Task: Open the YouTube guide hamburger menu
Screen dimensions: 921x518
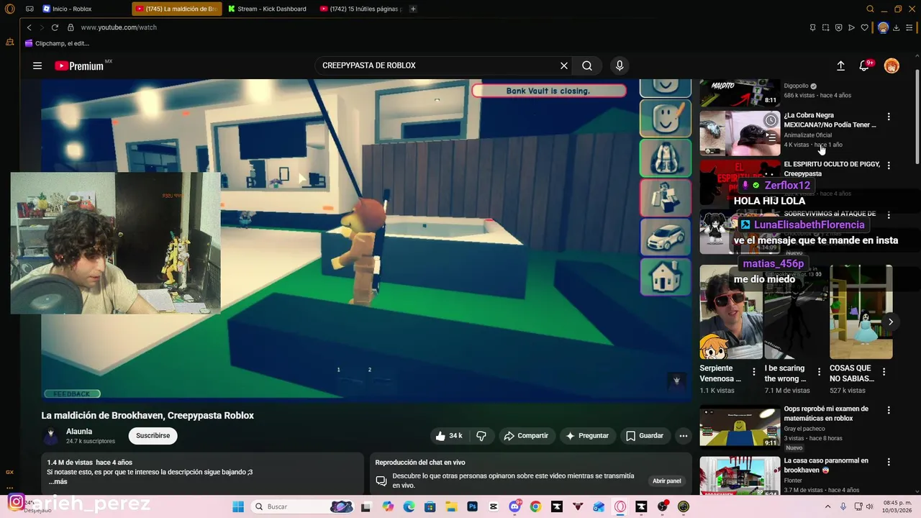Action: click(37, 65)
